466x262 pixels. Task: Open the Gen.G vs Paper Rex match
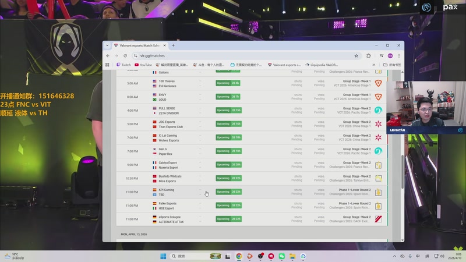252,151
